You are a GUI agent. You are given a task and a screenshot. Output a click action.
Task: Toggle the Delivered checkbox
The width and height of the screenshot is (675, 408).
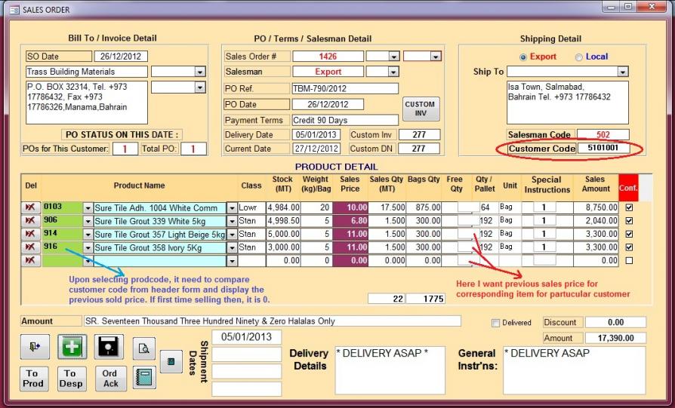tap(495, 323)
